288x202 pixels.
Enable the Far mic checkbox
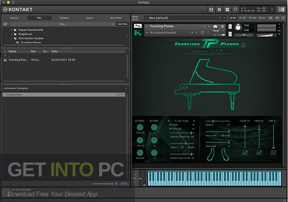[x=273, y=153]
